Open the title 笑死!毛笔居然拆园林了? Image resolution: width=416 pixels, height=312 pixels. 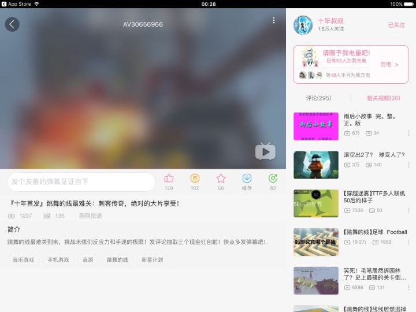(374, 274)
